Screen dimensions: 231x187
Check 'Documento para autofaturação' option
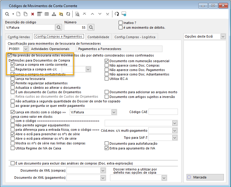tap(107, 143)
